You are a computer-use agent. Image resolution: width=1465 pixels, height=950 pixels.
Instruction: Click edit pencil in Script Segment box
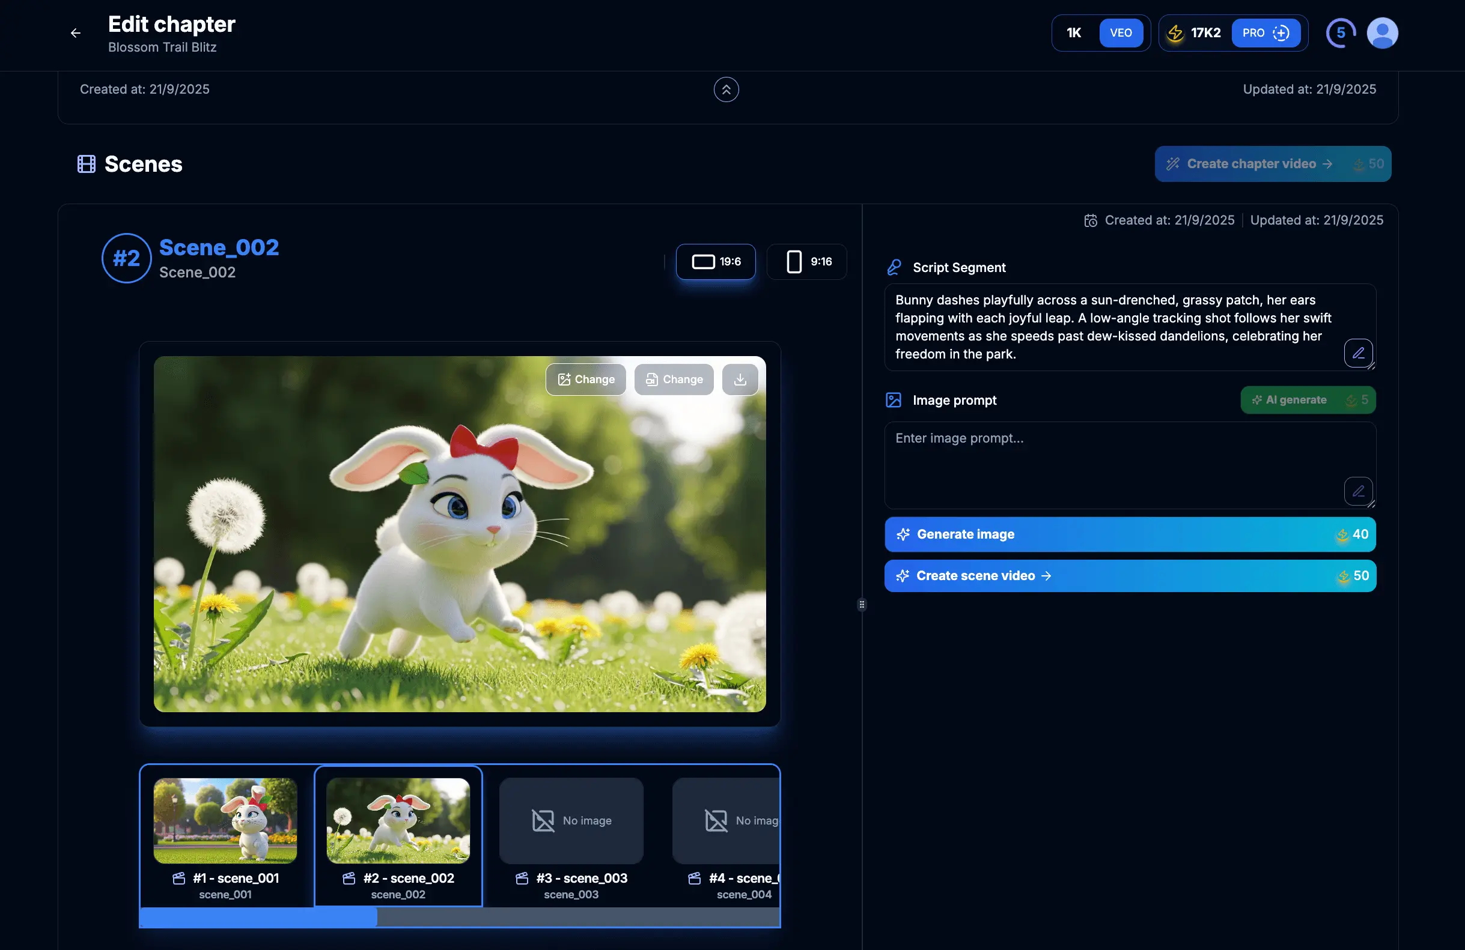[1358, 353]
